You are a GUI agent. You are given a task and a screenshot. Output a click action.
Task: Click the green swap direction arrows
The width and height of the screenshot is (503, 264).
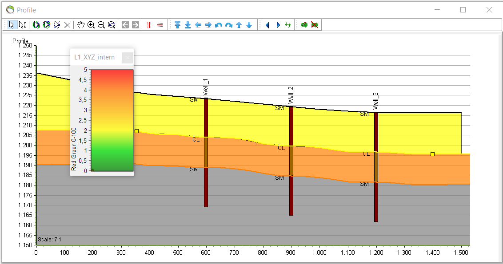coord(288,25)
